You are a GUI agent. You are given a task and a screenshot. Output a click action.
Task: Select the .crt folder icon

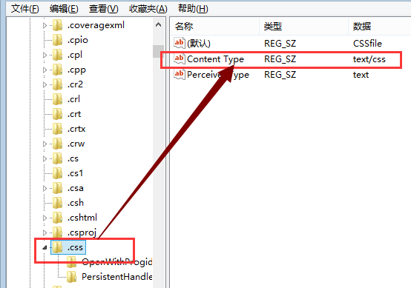(x=57, y=114)
